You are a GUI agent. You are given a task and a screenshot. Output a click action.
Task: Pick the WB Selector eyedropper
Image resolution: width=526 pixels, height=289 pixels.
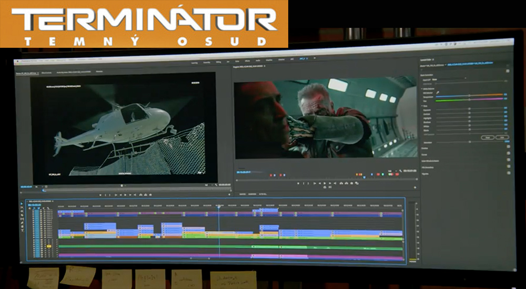(x=438, y=92)
